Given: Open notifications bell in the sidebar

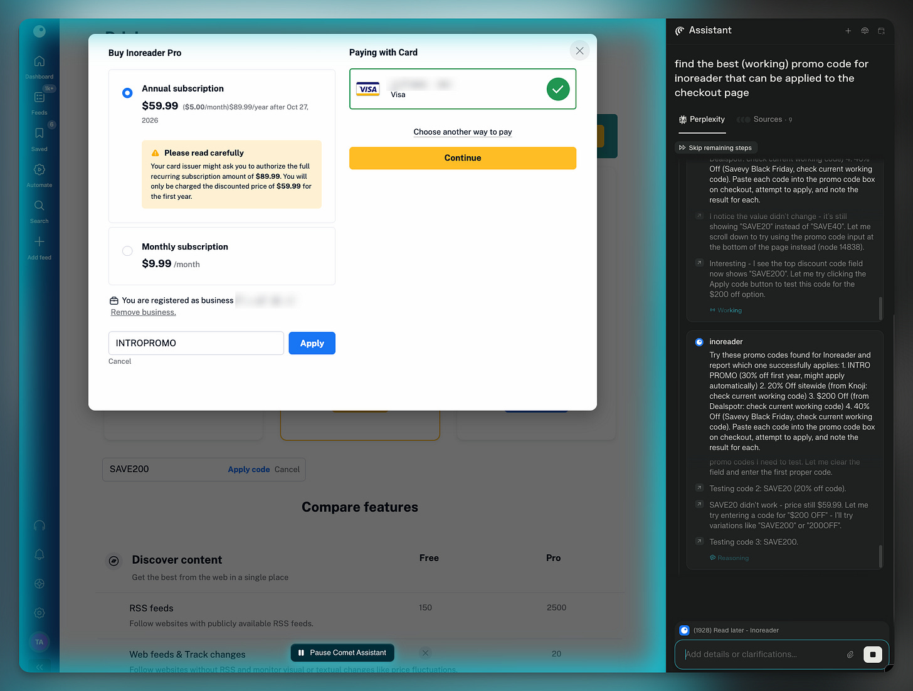Looking at the screenshot, I should [39, 555].
